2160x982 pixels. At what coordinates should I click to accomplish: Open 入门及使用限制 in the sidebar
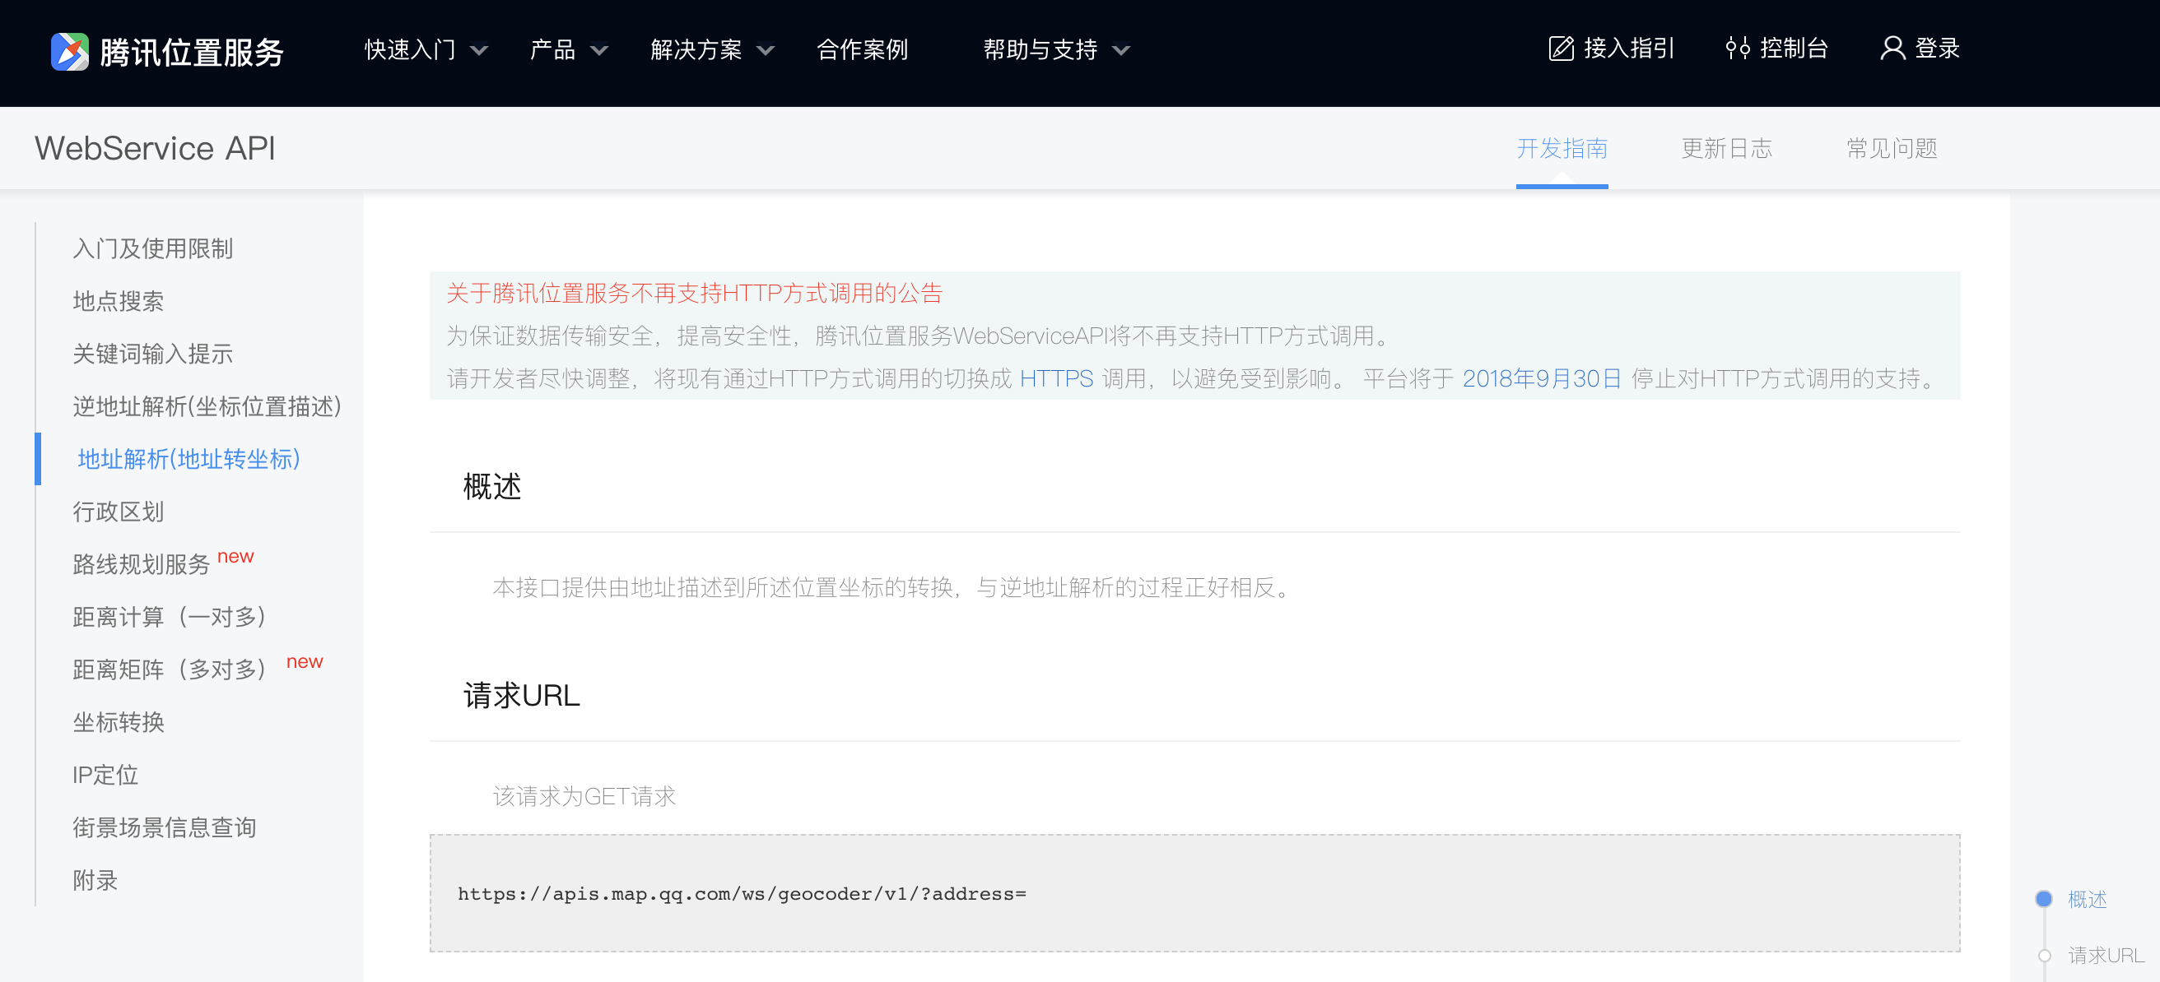pyautogui.click(x=152, y=249)
